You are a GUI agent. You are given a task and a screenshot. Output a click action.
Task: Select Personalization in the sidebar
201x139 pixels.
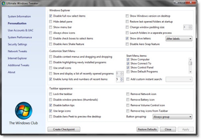click(17, 23)
